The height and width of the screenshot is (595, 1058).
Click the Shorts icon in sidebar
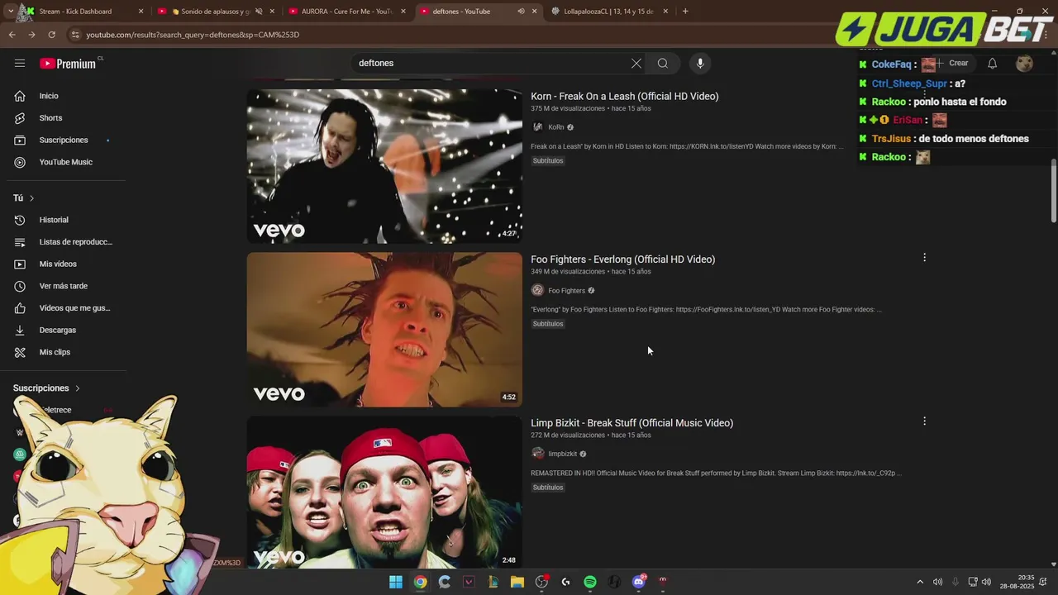click(x=20, y=118)
